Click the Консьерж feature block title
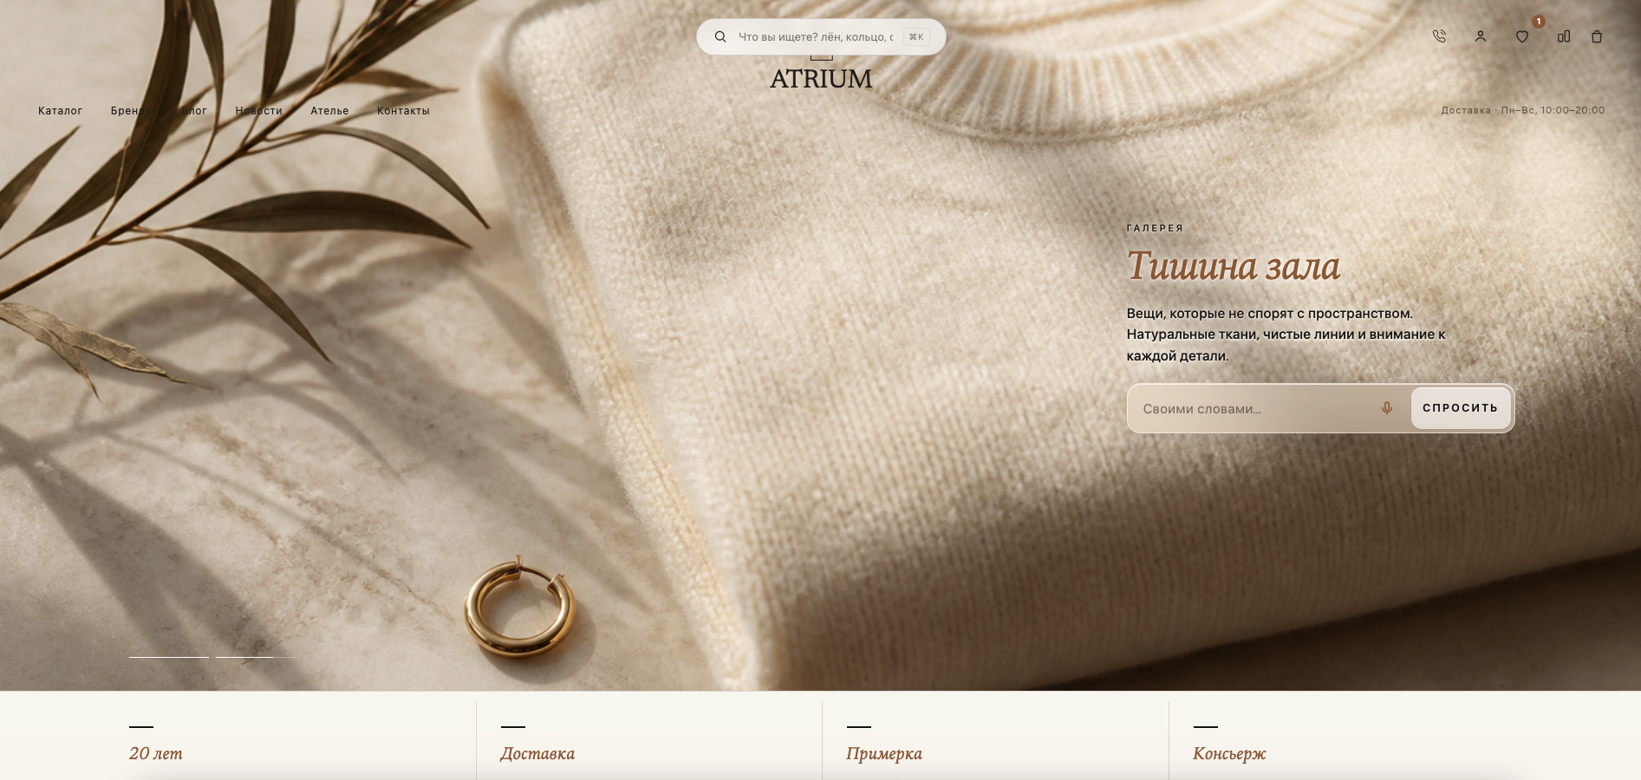 click(1229, 753)
